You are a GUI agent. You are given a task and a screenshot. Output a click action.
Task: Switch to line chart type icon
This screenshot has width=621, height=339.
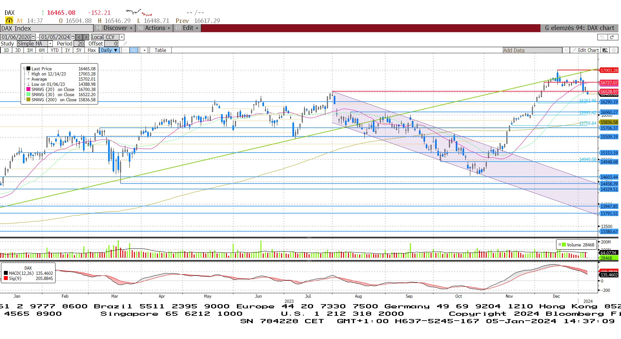tap(125, 50)
